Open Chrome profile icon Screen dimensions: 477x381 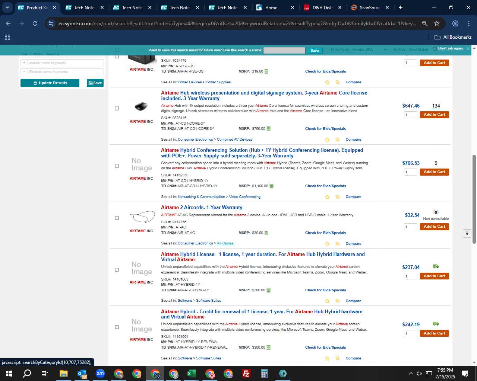pyautogui.click(x=455, y=23)
